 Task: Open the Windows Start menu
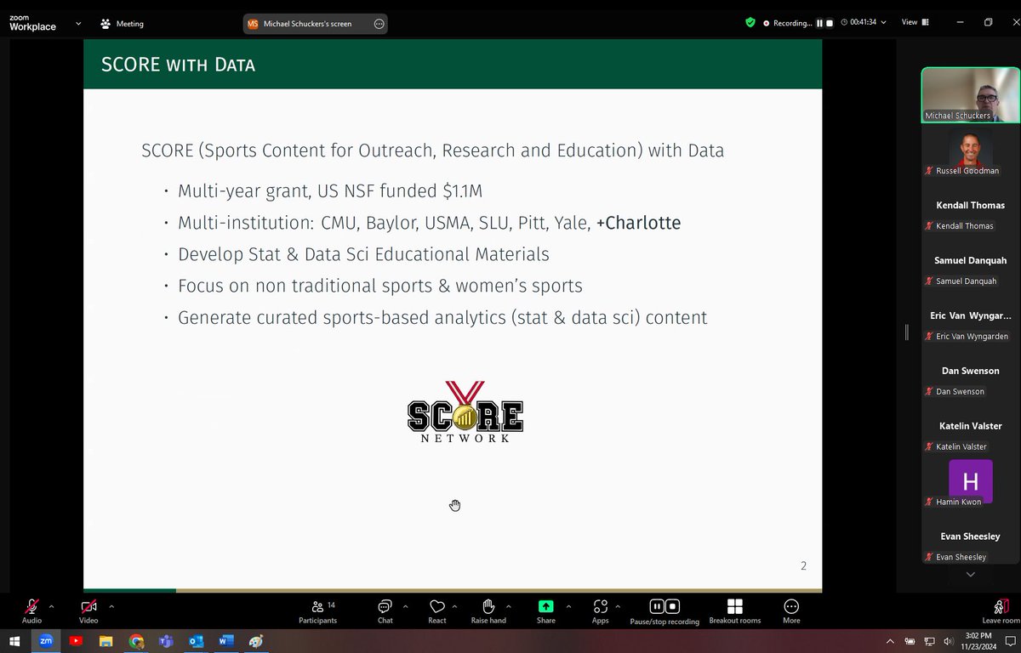tap(14, 641)
